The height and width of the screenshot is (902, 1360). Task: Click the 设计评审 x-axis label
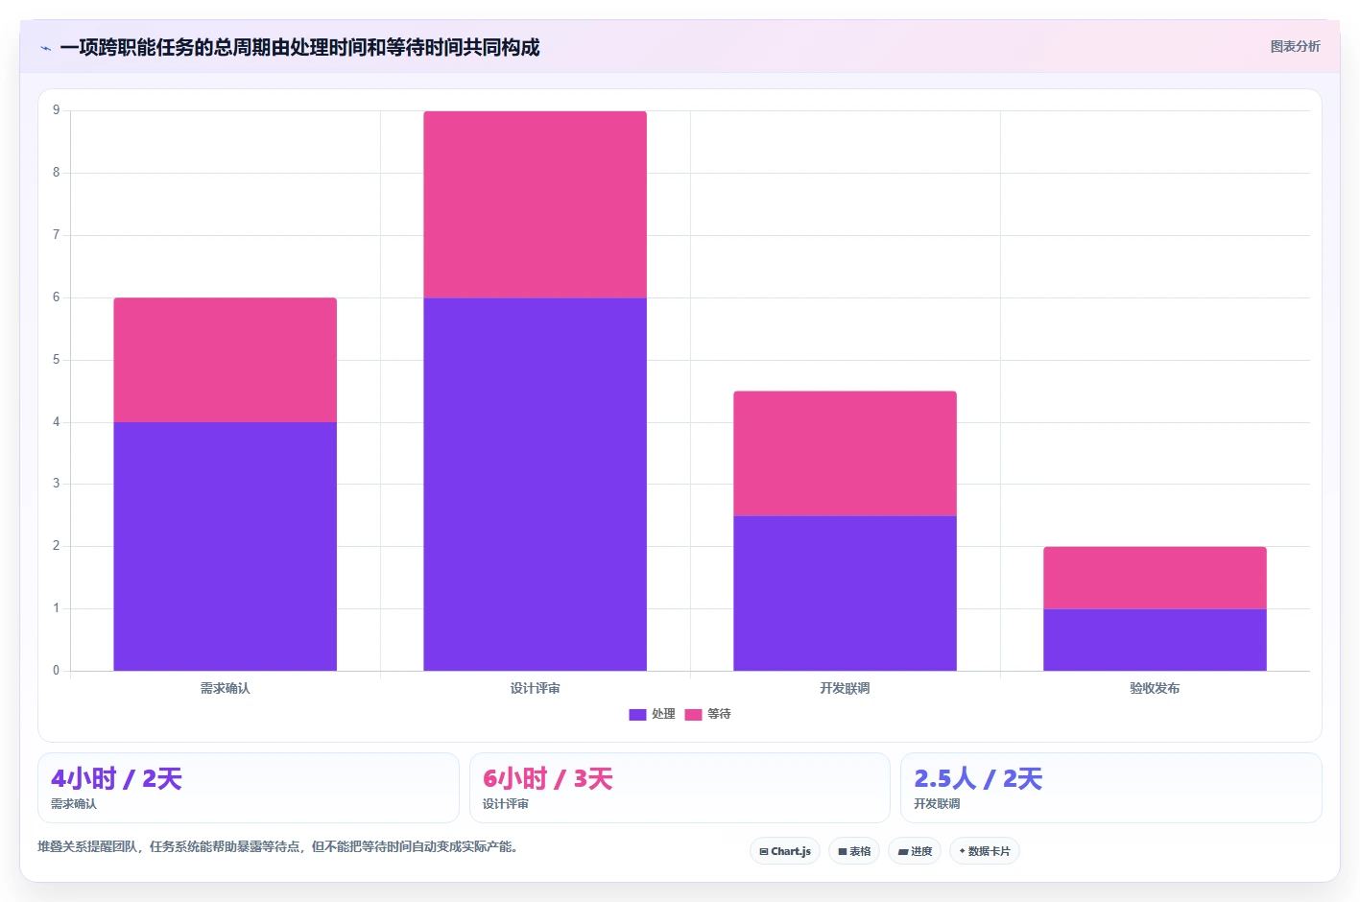pyautogui.click(x=535, y=688)
